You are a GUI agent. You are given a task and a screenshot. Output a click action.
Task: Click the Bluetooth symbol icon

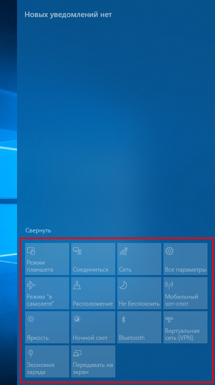point(124,319)
